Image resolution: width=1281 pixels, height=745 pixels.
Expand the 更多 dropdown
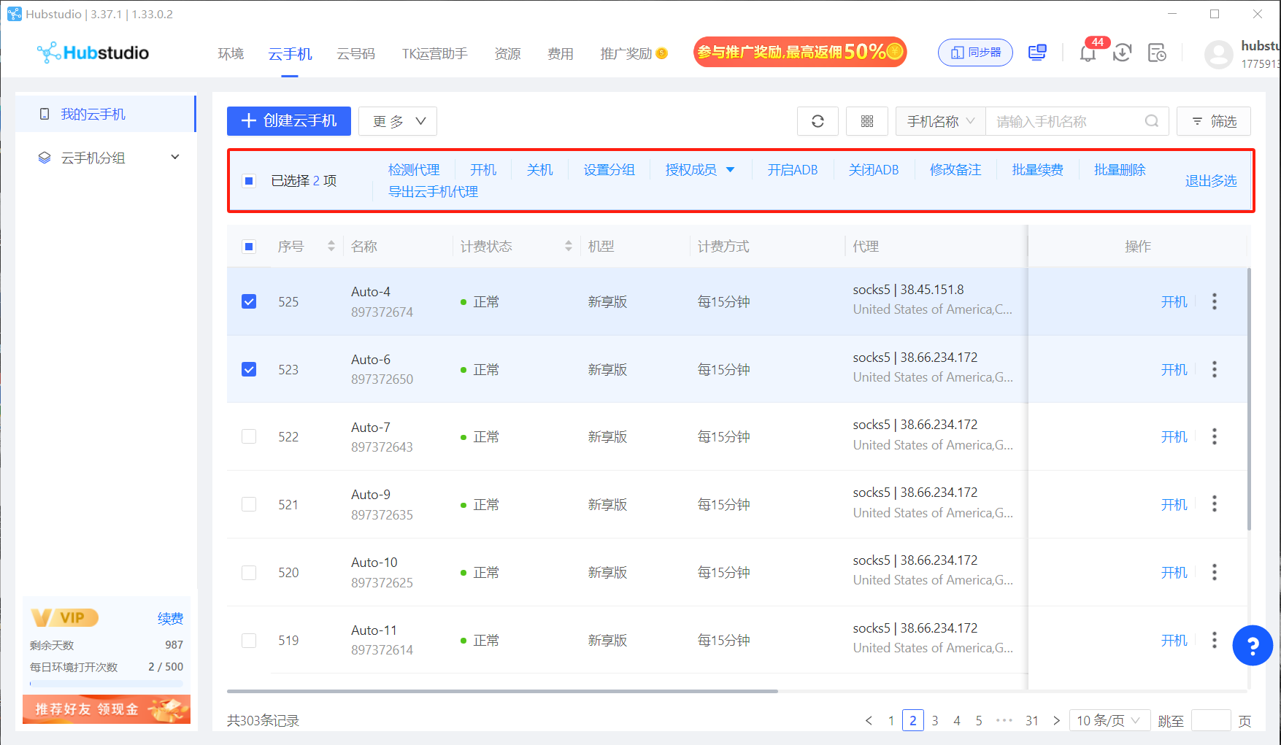(398, 121)
